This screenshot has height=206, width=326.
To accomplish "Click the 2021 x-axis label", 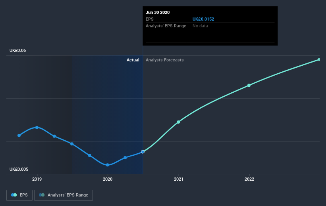I will 178,179.
